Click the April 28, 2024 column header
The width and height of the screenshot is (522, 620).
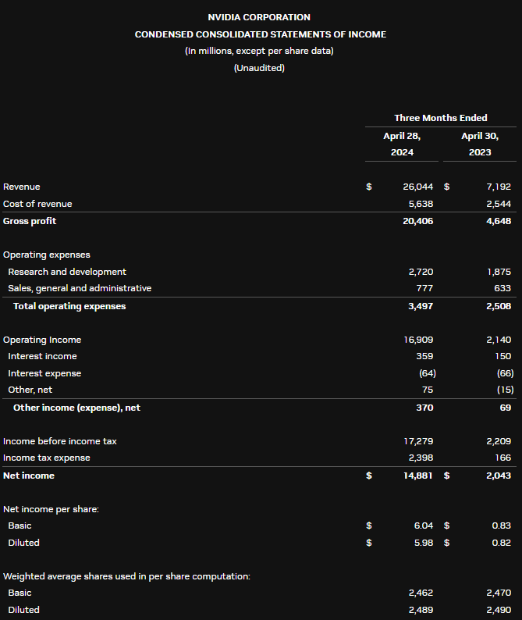(402, 144)
